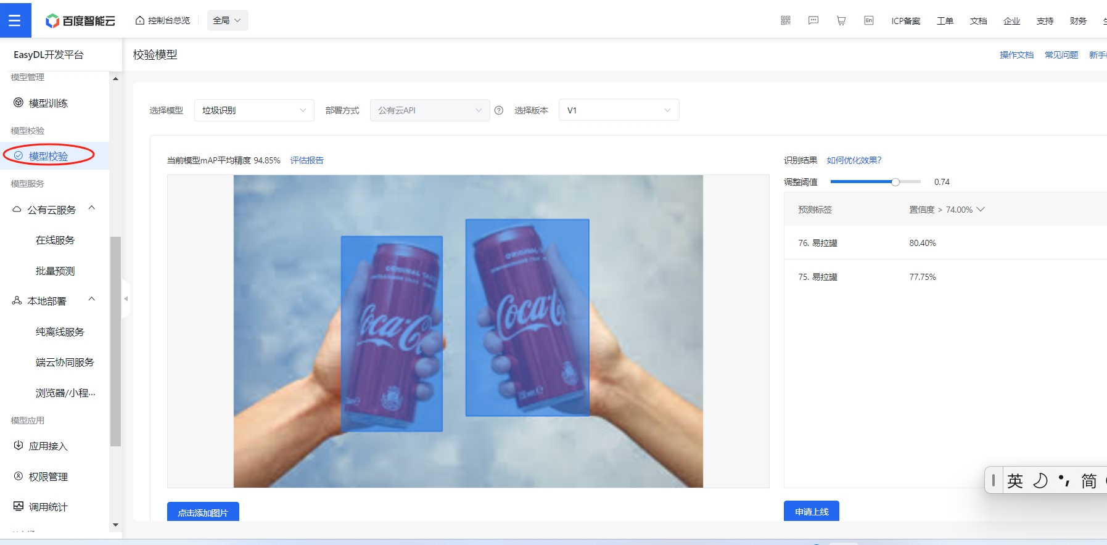Click the QR code icon in header
This screenshot has height=545, width=1107.
786,20
